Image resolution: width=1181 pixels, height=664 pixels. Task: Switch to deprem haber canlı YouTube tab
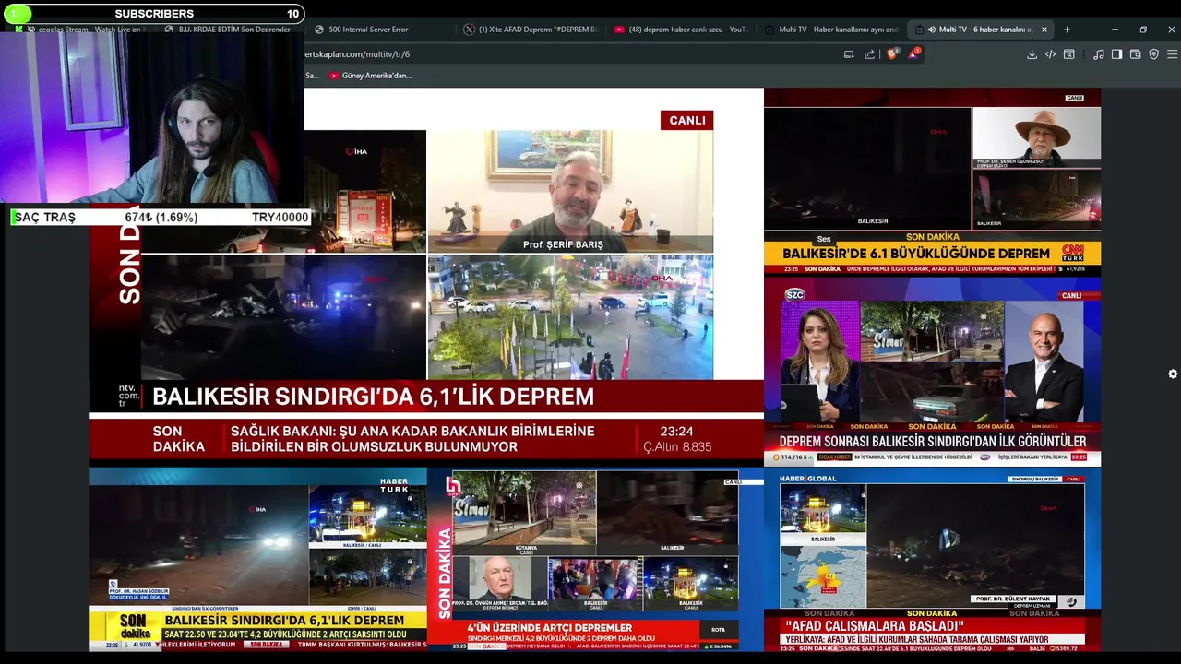click(681, 30)
